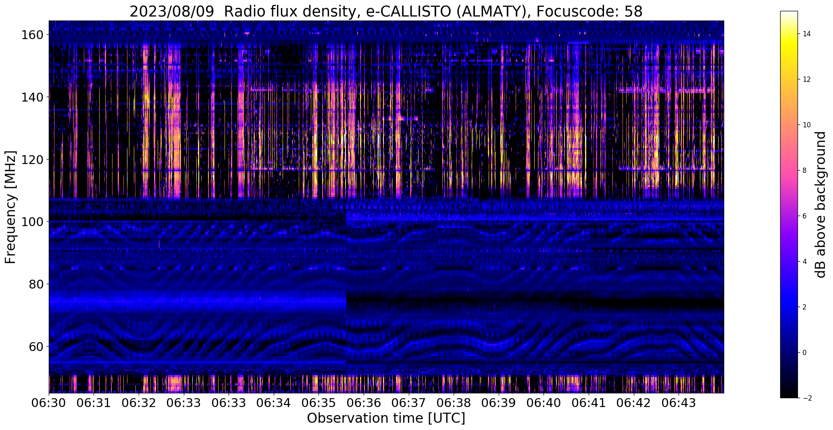Screen dimensions: 833x430
Task: Click the 06:34 time tick label
Action: 274,403
